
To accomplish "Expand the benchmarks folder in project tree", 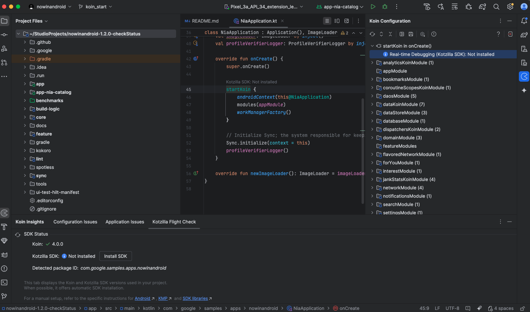I will [25, 100].
